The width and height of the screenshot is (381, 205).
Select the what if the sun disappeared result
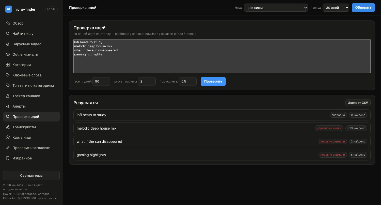222,141
